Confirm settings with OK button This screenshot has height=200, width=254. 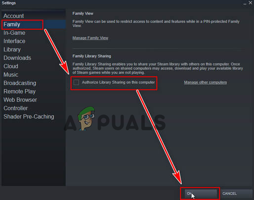pyautogui.click(x=201, y=194)
